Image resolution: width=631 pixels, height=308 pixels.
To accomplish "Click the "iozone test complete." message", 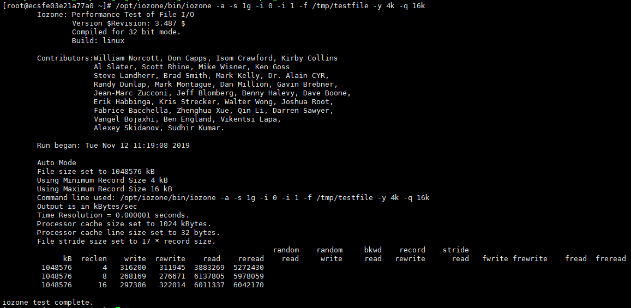I will click(47, 302).
